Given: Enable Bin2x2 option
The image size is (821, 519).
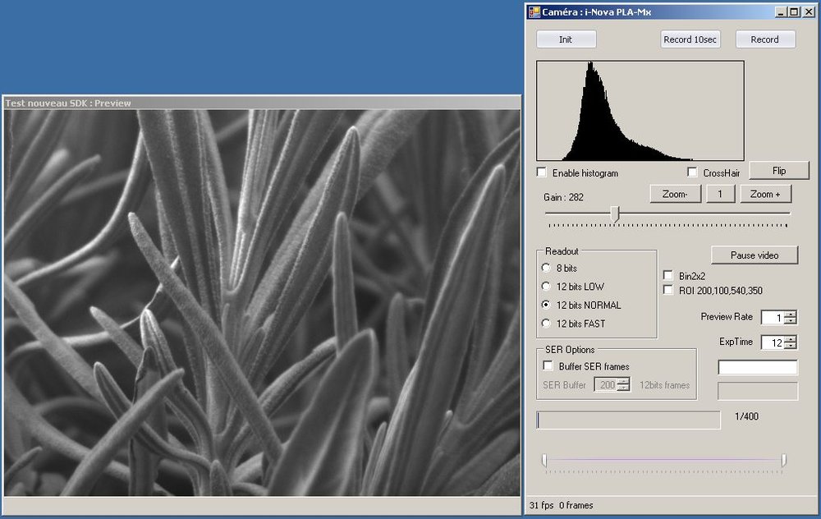Looking at the screenshot, I should pos(668,275).
